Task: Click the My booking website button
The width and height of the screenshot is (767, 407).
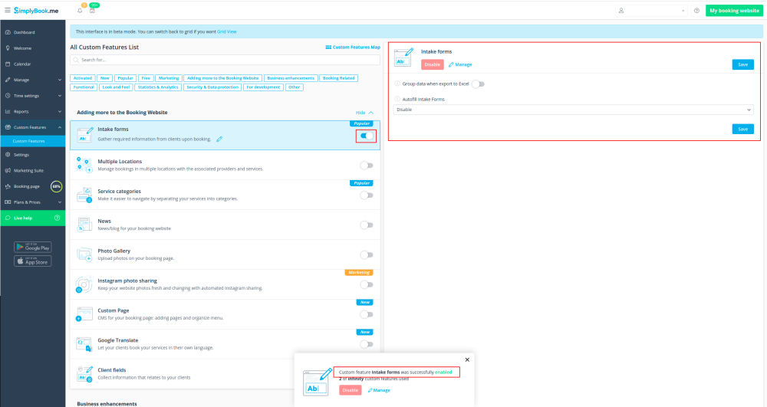Action: click(x=734, y=11)
